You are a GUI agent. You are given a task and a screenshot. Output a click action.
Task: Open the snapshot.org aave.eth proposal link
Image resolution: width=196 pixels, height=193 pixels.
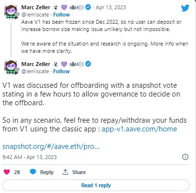click(x=51, y=146)
